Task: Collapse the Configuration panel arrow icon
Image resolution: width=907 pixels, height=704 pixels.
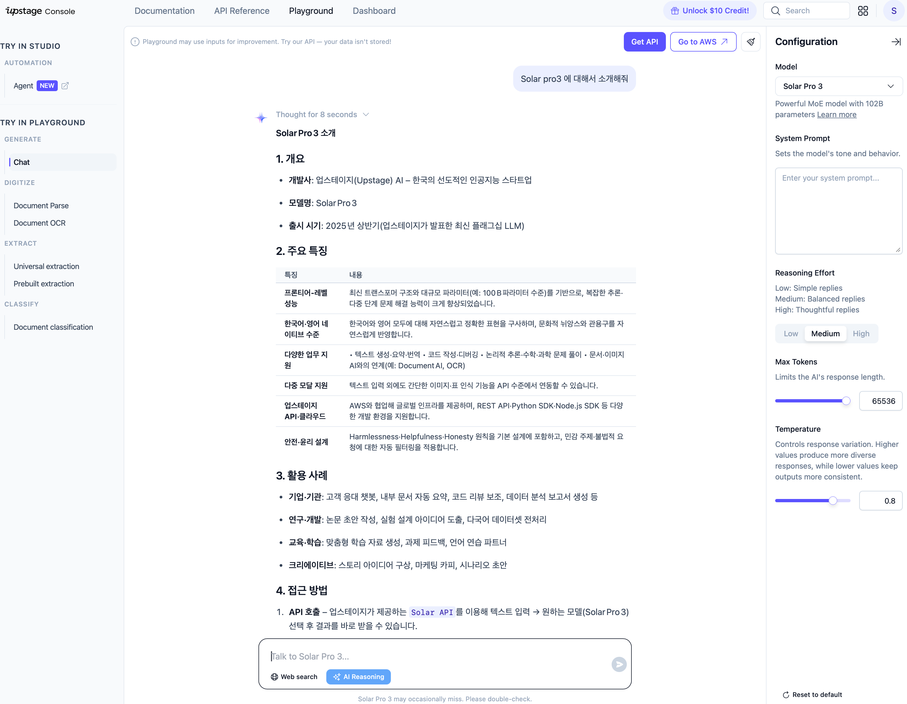Action: click(896, 41)
